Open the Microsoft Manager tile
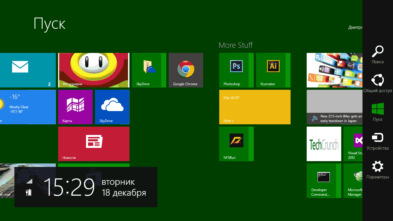393x221 pixels. point(353,181)
